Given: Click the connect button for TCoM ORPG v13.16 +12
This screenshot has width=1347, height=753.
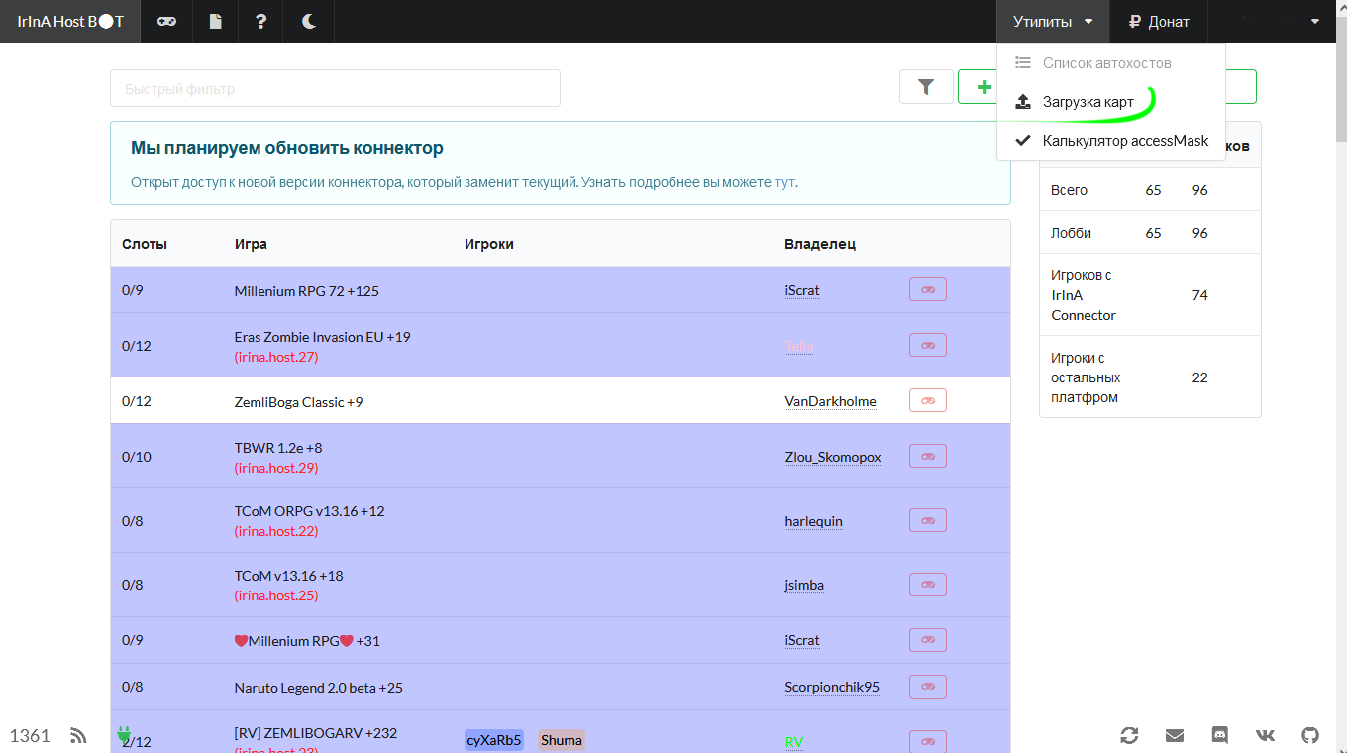Looking at the screenshot, I should pyautogui.click(x=928, y=520).
